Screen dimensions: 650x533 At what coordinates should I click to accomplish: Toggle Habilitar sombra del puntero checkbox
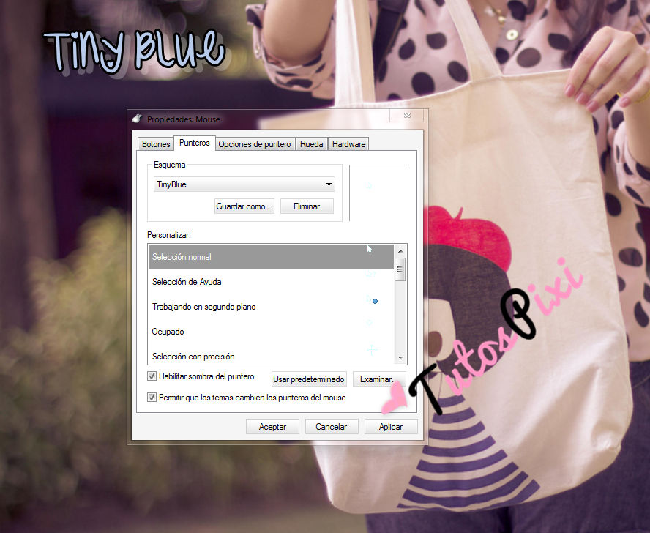(152, 376)
